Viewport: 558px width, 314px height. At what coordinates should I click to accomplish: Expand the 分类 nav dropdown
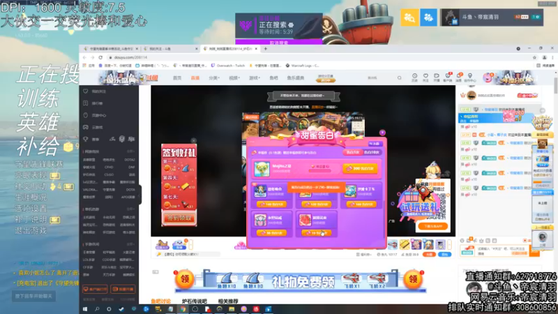click(214, 78)
